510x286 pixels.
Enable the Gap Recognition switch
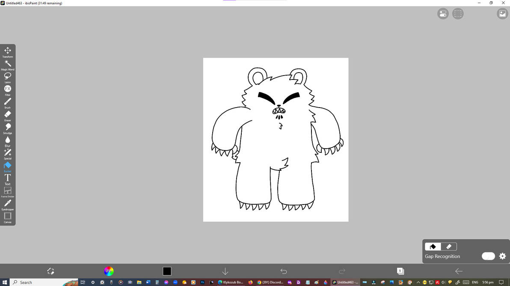point(488,256)
